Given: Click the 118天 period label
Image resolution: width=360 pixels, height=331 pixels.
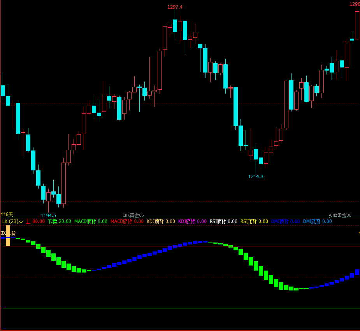Looking at the screenshot, I should [x=7, y=214].
